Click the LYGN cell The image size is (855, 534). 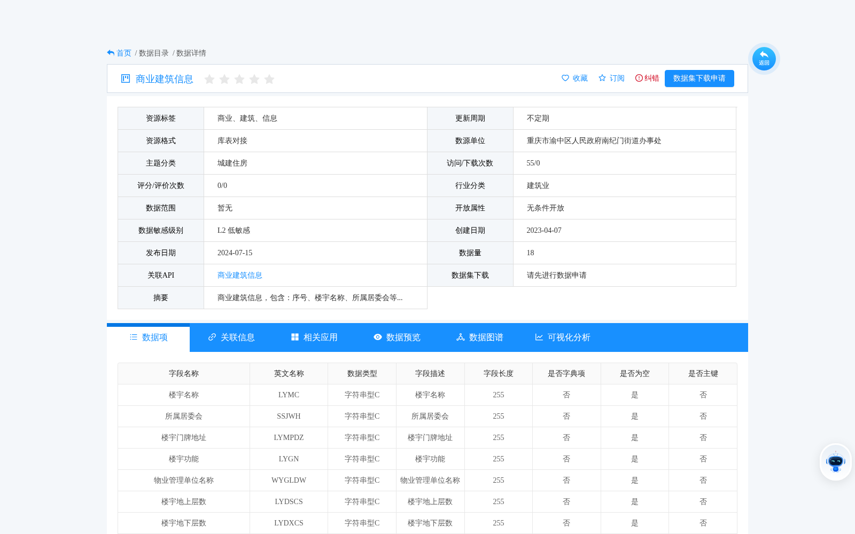click(x=289, y=459)
